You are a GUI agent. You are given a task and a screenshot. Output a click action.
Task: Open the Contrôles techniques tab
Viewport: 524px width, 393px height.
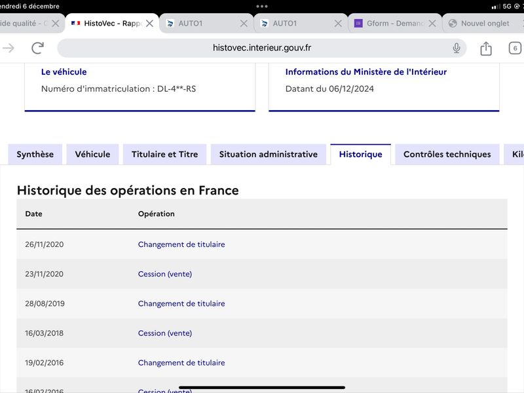pyautogui.click(x=447, y=155)
